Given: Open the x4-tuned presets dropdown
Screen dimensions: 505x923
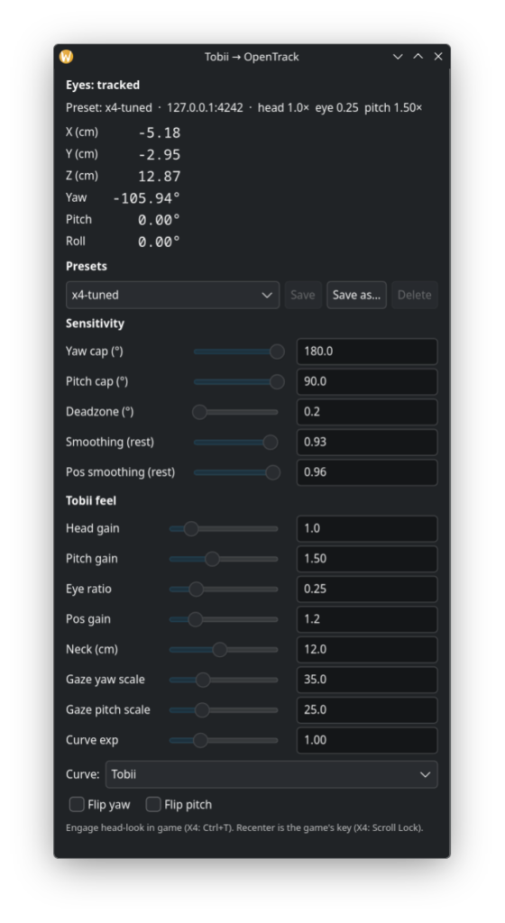Looking at the screenshot, I should click(172, 295).
